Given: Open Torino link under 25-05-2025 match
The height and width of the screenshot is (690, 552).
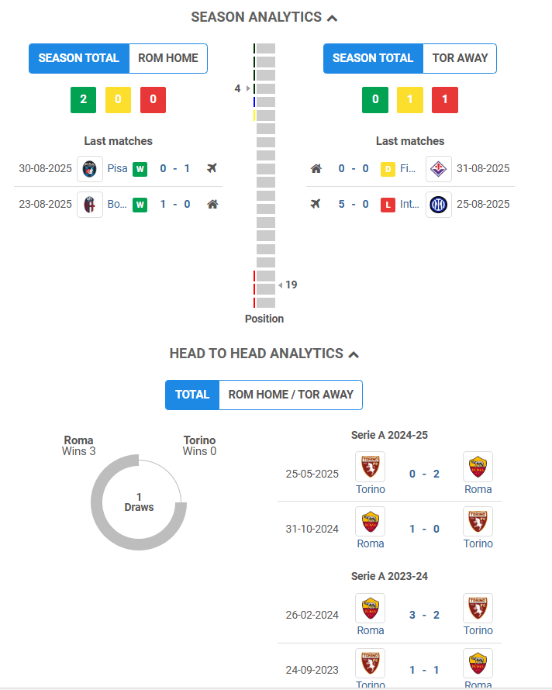Looking at the screenshot, I should 371,489.
